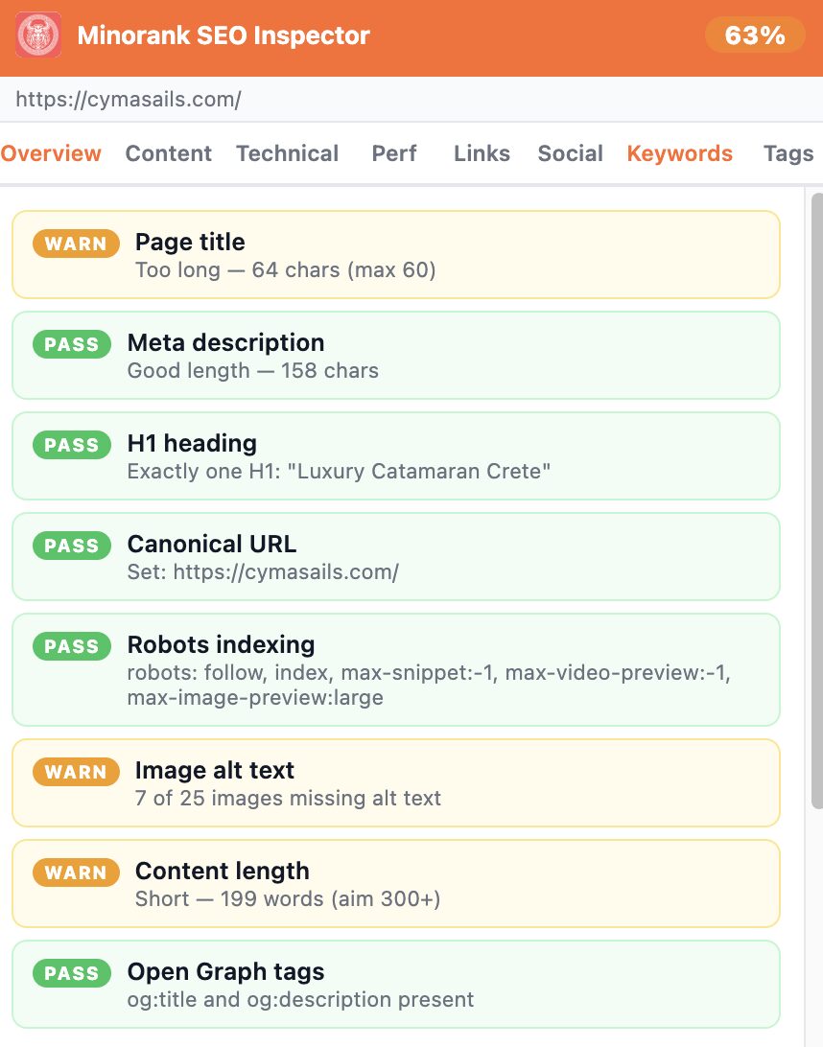Click the 63% score badge
Screen dimensions: 823x1047
(x=755, y=35)
